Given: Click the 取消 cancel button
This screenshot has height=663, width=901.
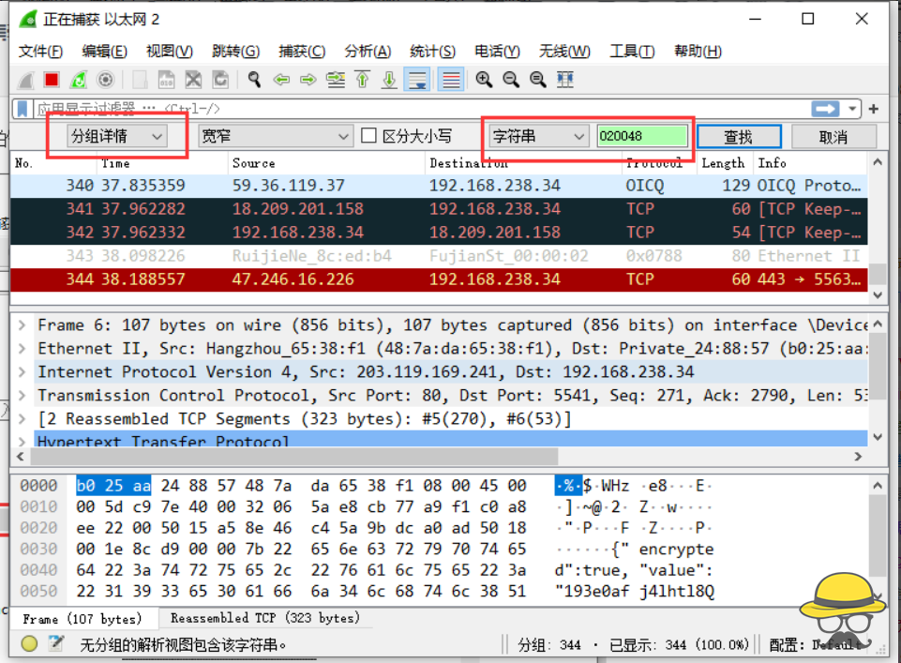Looking at the screenshot, I should click(x=833, y=137).
